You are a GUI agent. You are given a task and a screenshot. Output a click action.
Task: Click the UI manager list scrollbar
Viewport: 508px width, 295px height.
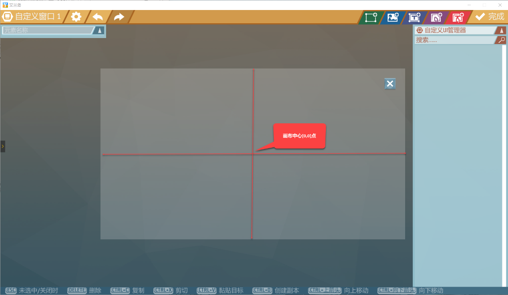pyautogui.click(x=504, y=165)
